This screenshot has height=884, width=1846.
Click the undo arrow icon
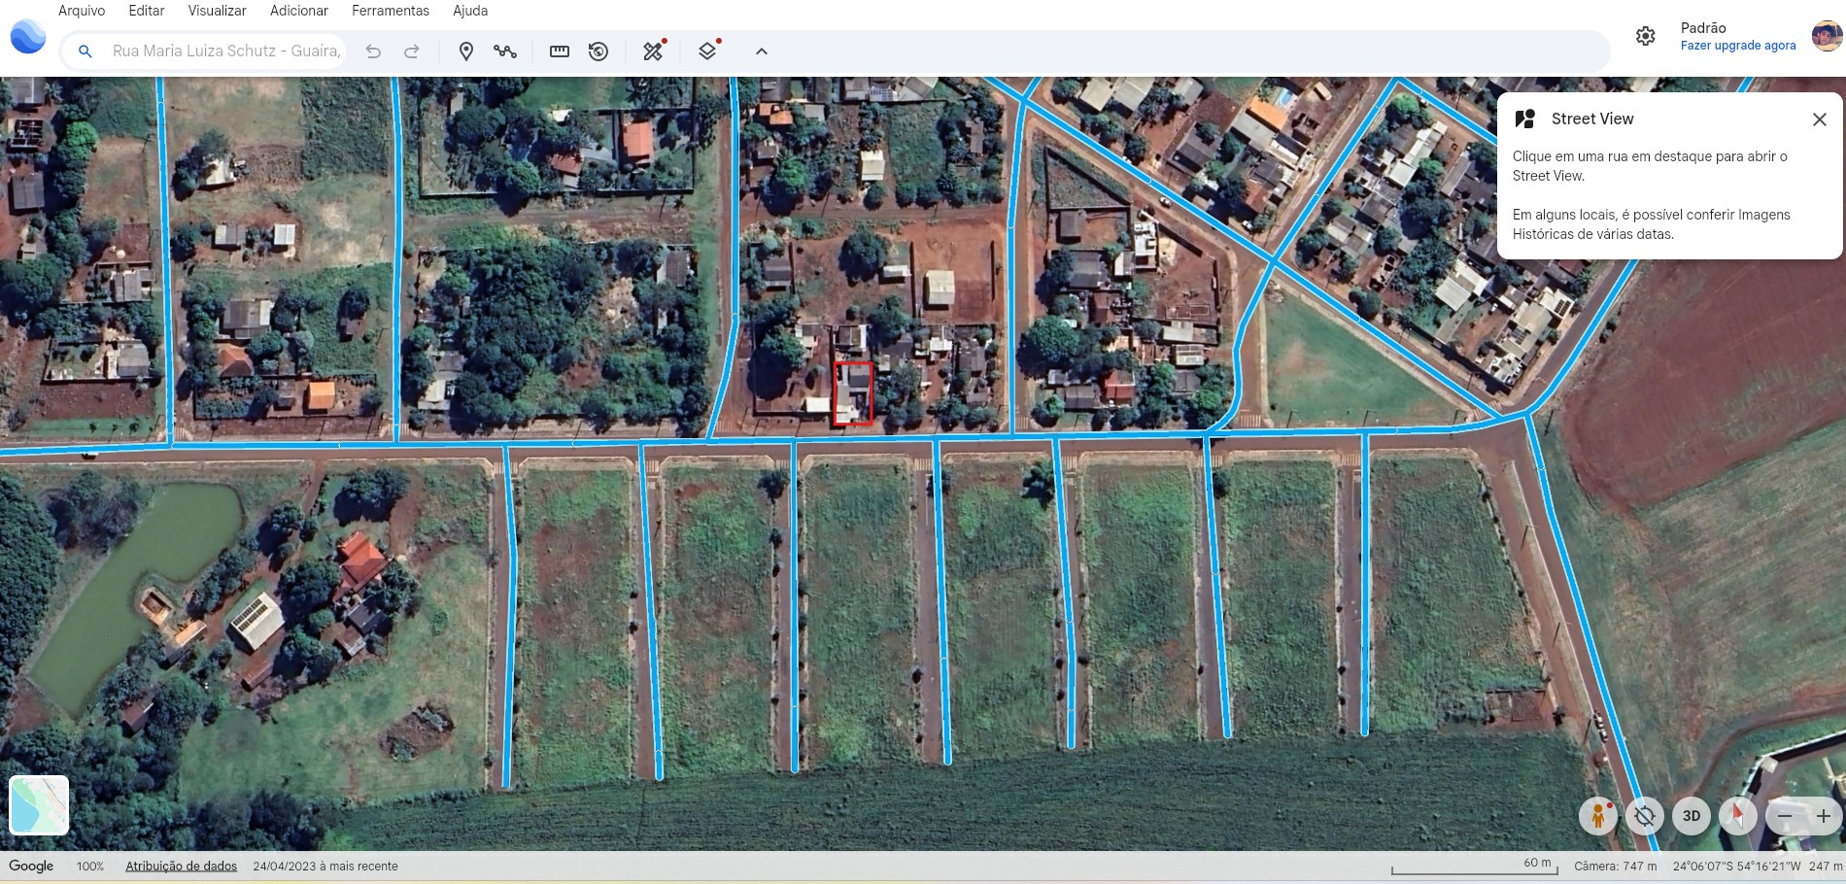373,51
